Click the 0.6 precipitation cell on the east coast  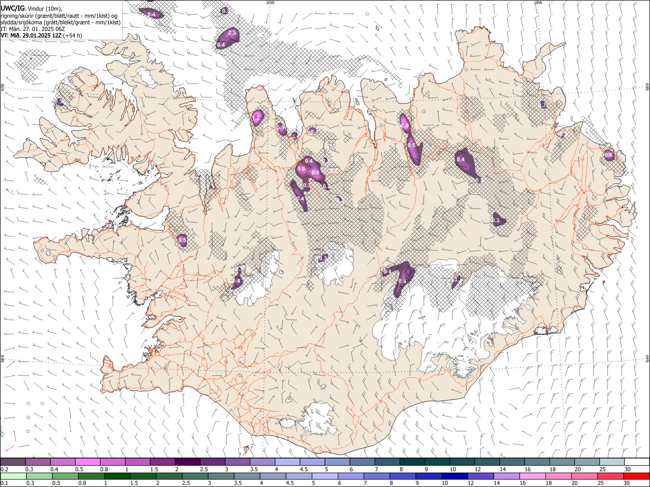click(608, 155)
